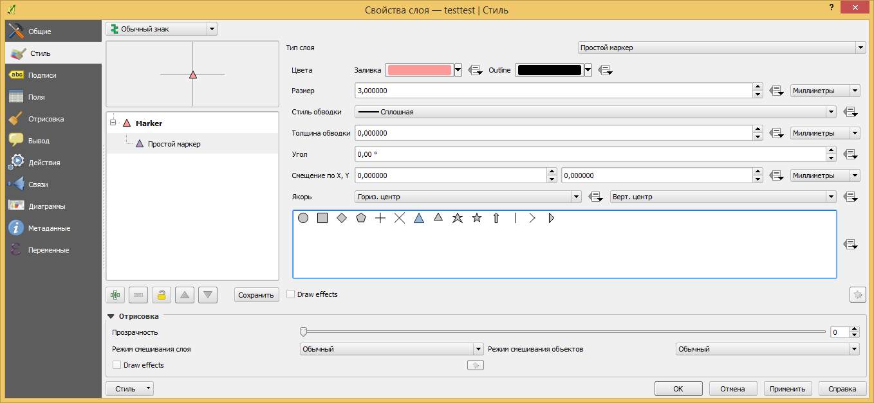Move symbol layer down with arrow button
Image resolution: width=874 pixels, height=403 pixels.
click(208, 295)
